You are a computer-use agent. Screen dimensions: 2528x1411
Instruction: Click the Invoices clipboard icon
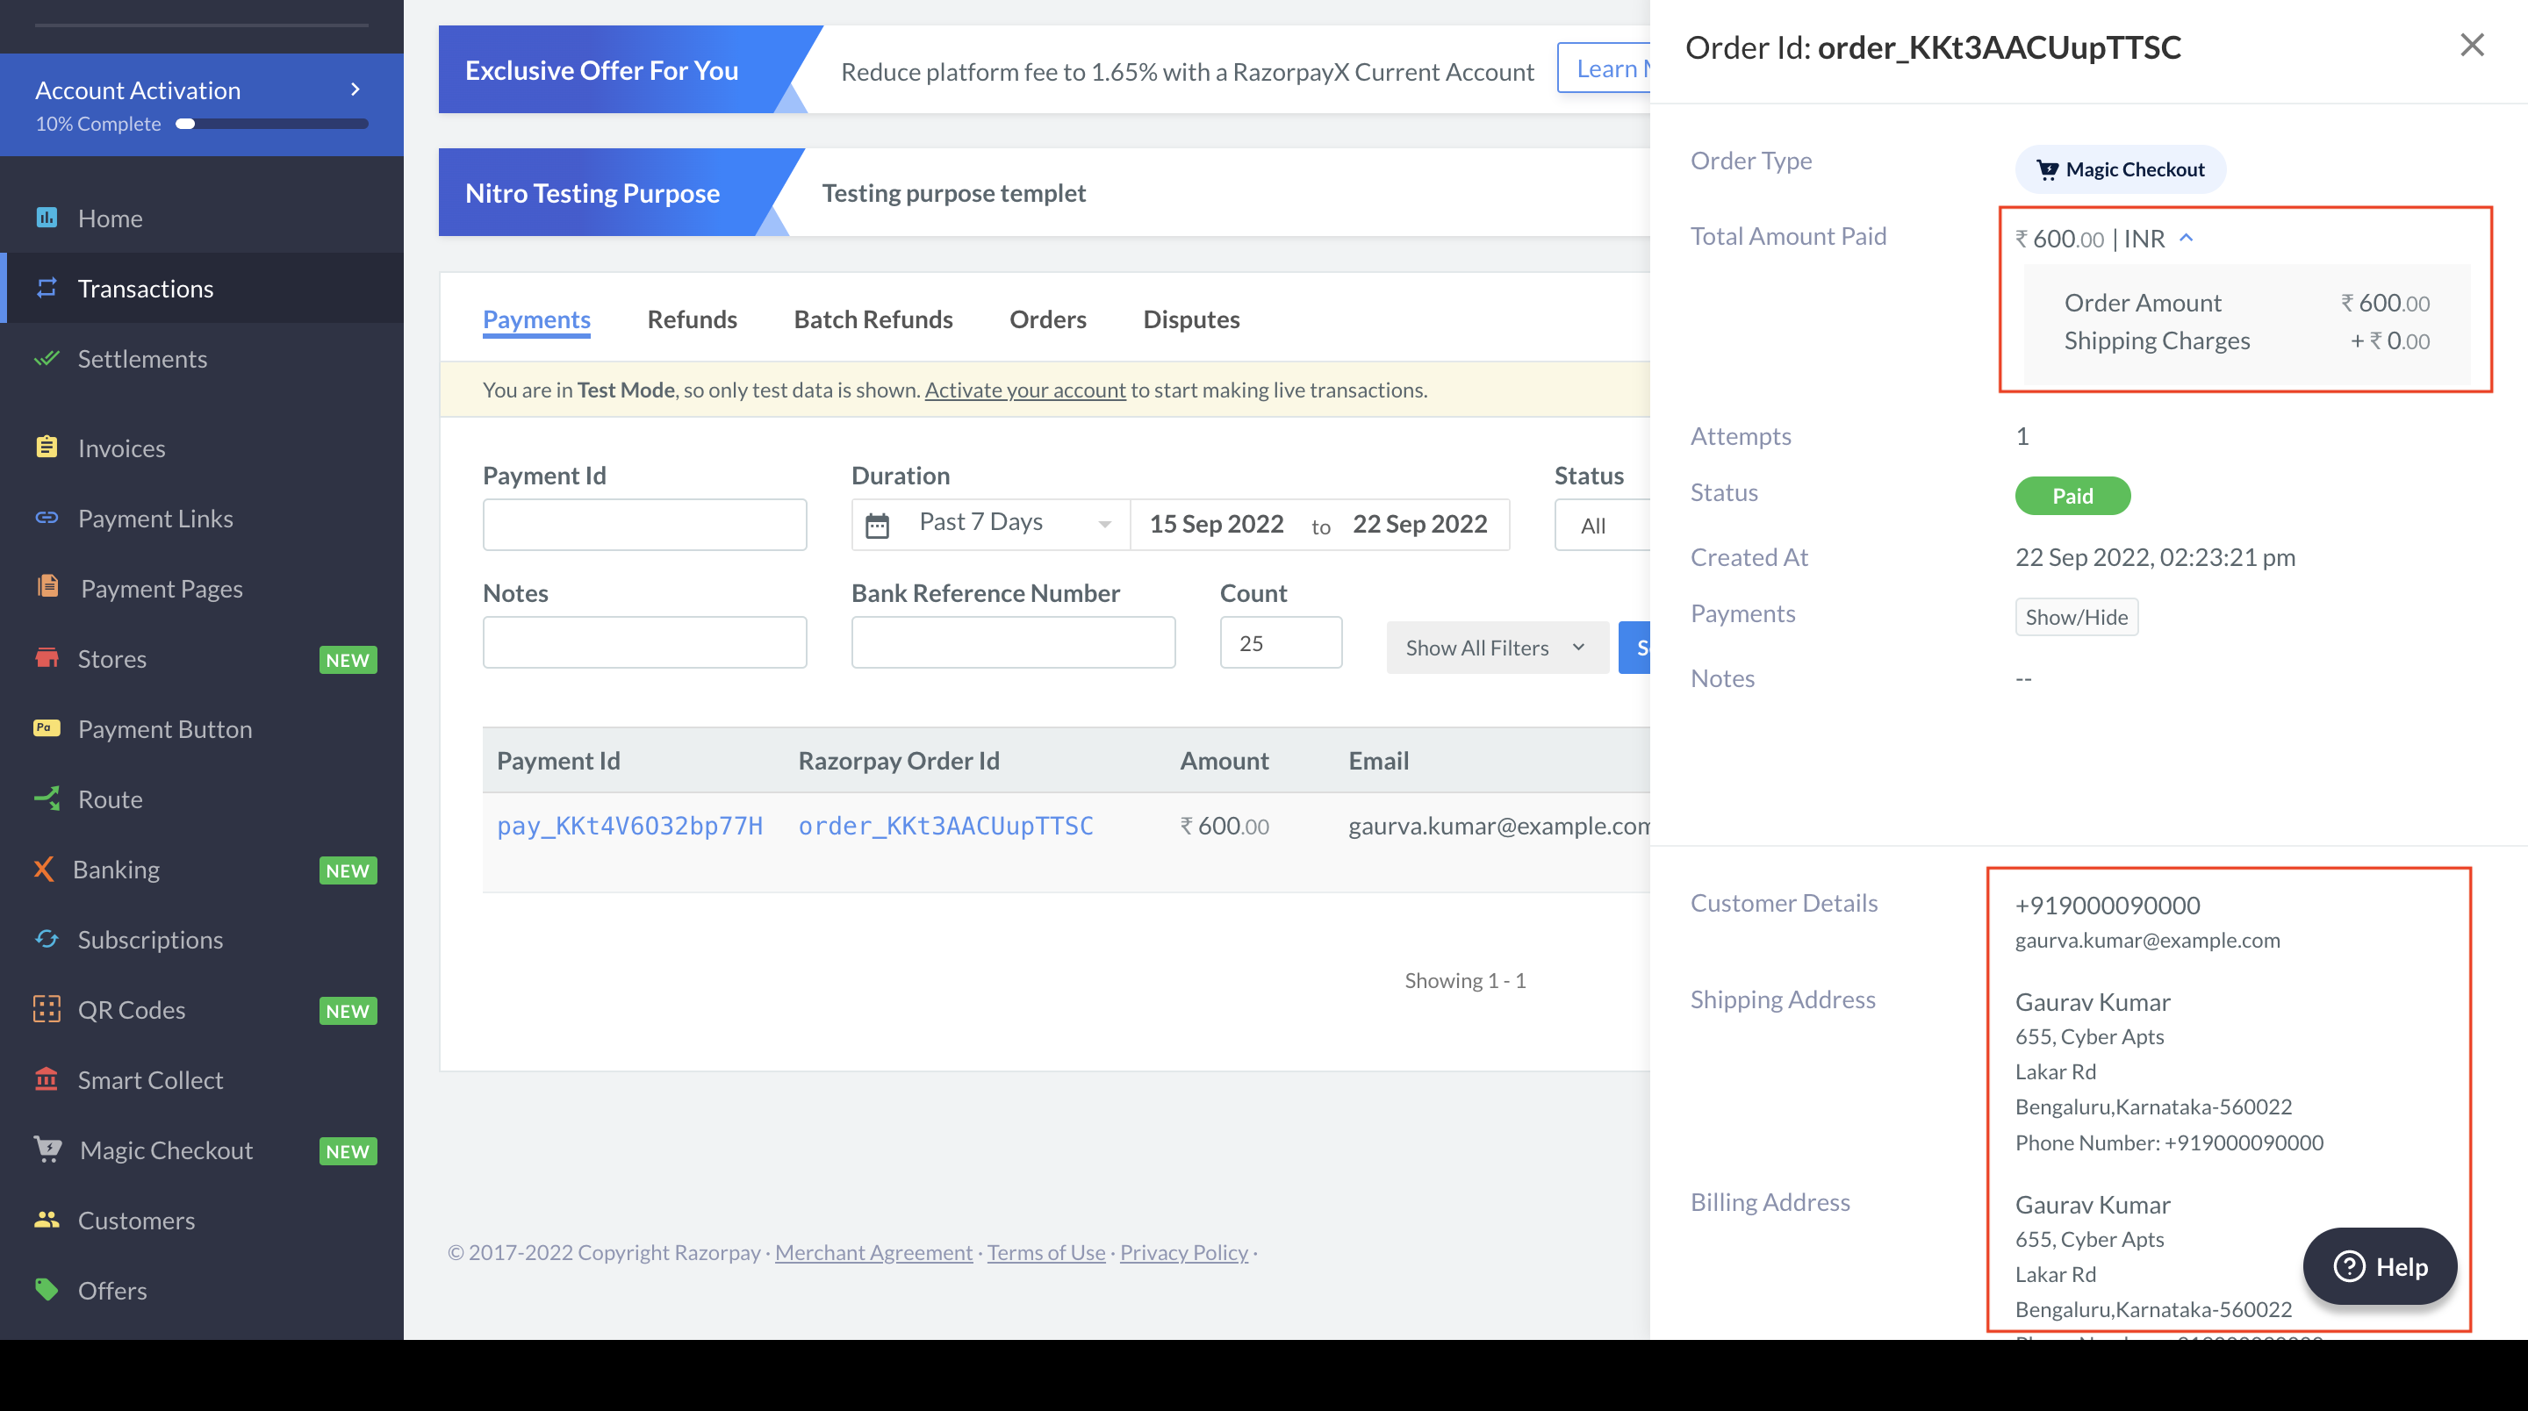47,448
